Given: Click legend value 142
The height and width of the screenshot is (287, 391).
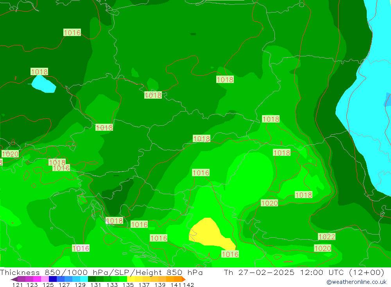Looking at the screenshot, I should click(188, 285).
